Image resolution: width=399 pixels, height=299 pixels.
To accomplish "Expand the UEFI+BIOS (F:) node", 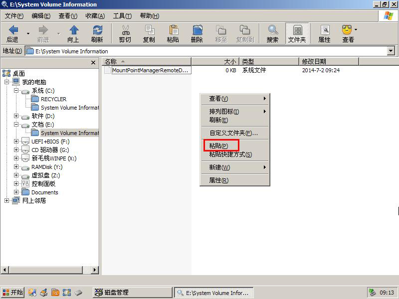I will [x=16, y=142].
